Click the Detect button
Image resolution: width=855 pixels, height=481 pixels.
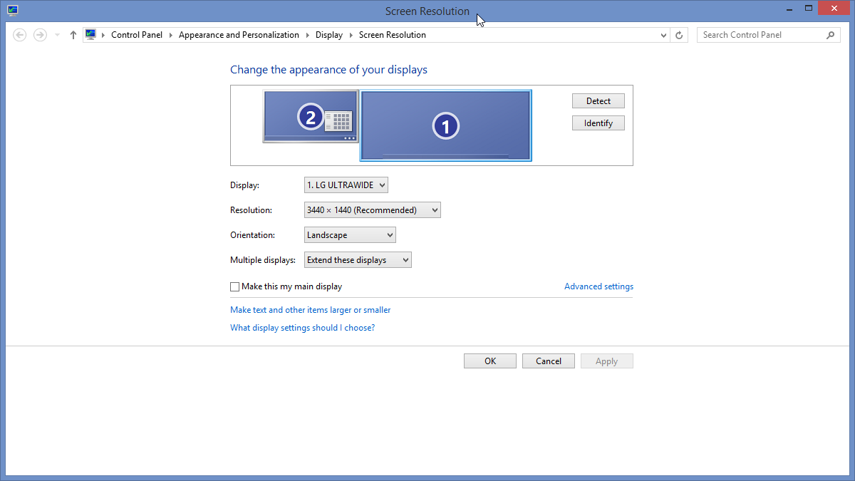pyautogui.click(x=598, y=101)
